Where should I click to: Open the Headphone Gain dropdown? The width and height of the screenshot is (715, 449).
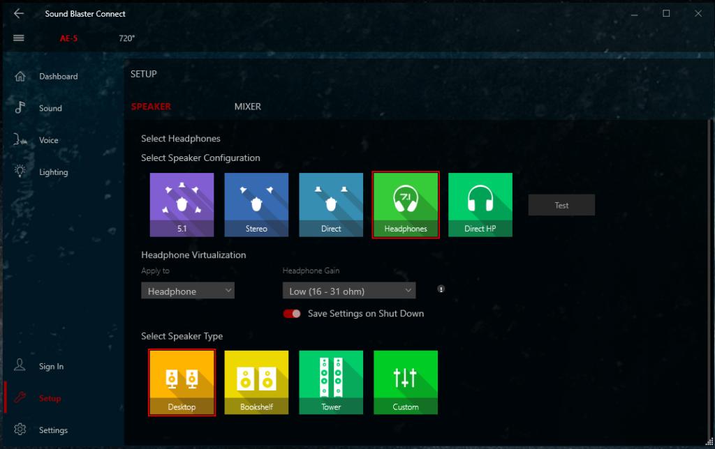(x=349, y=291)
